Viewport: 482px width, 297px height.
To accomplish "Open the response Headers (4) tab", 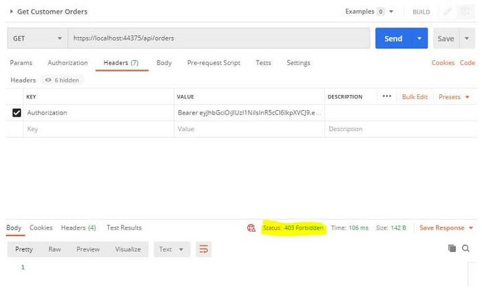I will [78, 228].
